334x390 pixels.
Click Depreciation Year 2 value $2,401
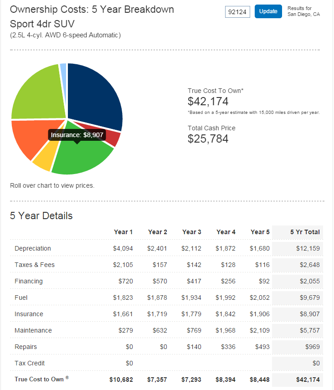pos(157,248)
